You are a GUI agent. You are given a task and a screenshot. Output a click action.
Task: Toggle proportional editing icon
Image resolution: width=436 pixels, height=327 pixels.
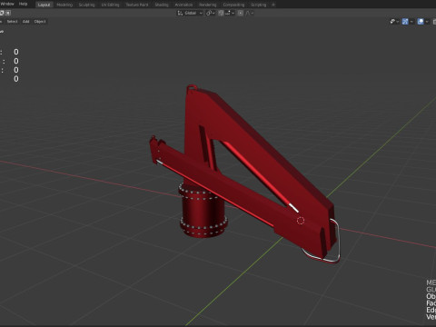click(x=241, y=13)
